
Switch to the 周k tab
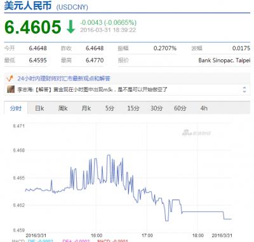coord(63,108)
